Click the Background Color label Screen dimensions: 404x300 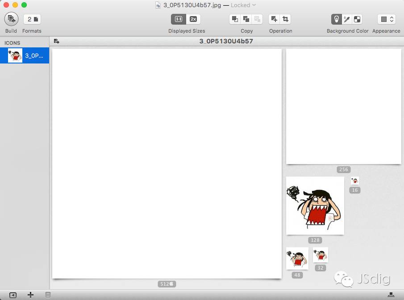[x=348, y=31]
